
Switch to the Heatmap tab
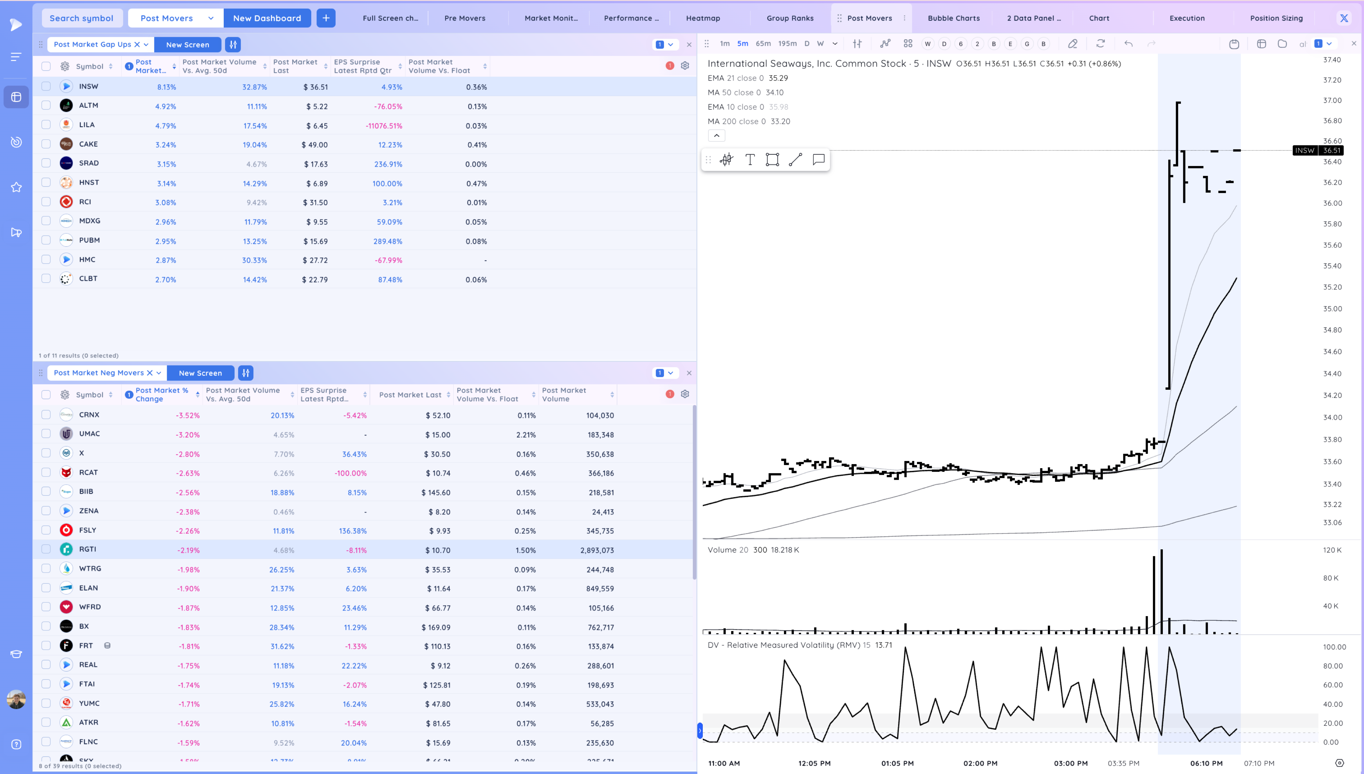click(x=703, y=18)
